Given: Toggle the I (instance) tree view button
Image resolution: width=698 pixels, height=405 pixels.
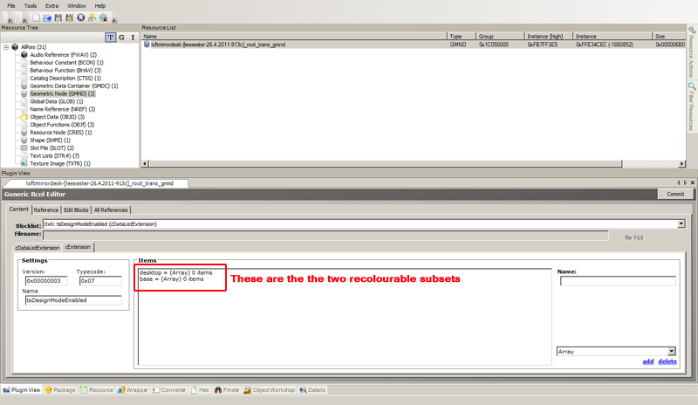Looking at the screenshot, I should point(131,37).
